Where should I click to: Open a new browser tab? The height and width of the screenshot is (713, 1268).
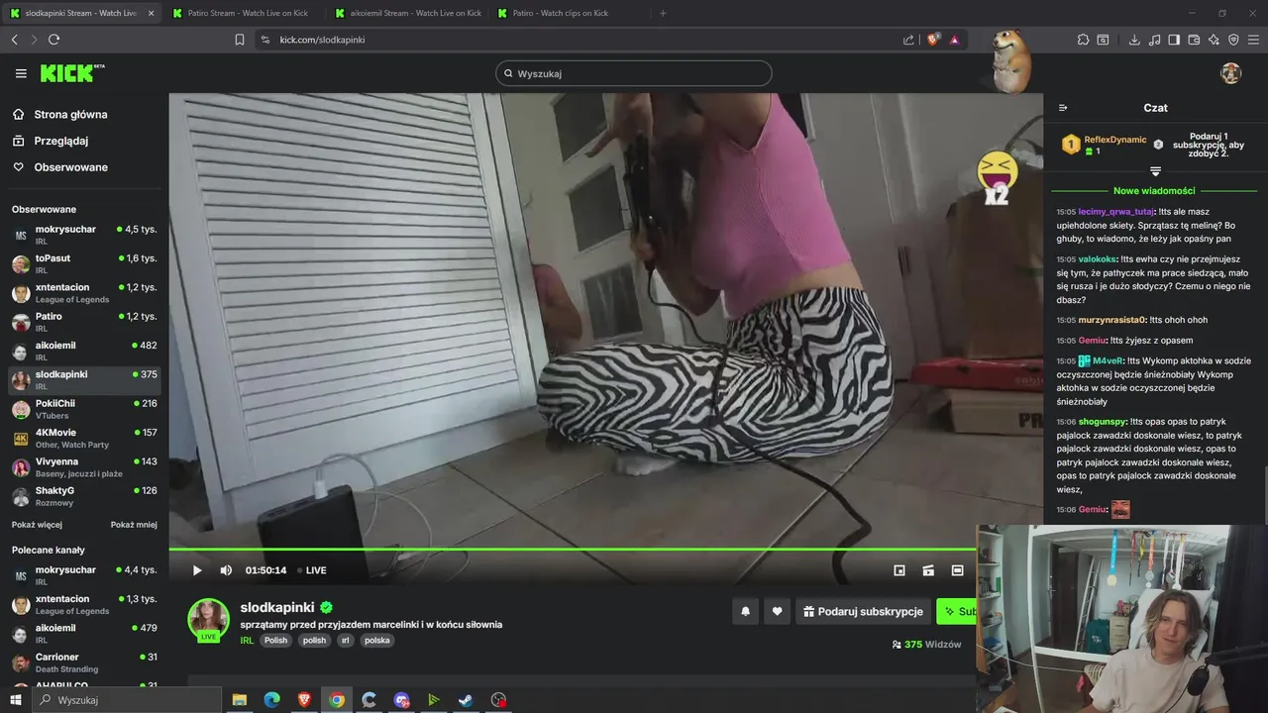(663, 13)
